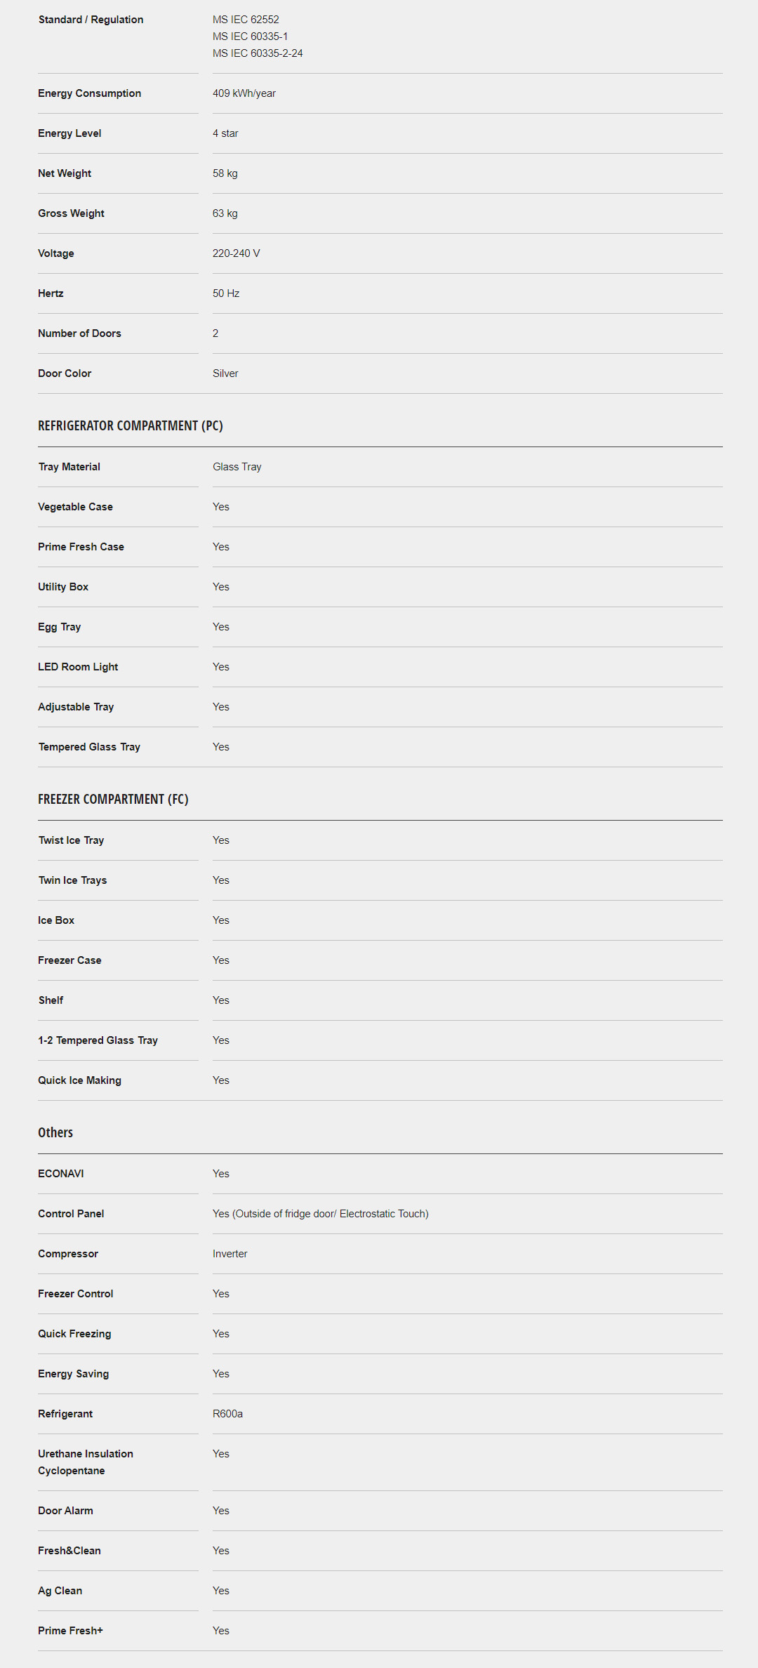Click the Door Color label
The image size is (758, 1668).
click(65, 373)
